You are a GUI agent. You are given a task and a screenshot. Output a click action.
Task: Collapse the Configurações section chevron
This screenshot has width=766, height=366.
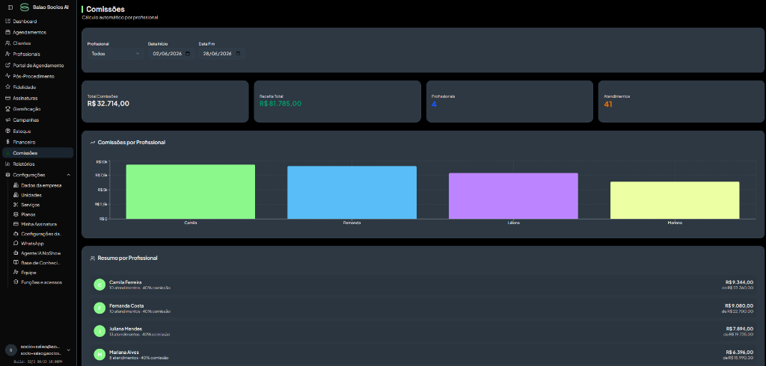point(68,175)
